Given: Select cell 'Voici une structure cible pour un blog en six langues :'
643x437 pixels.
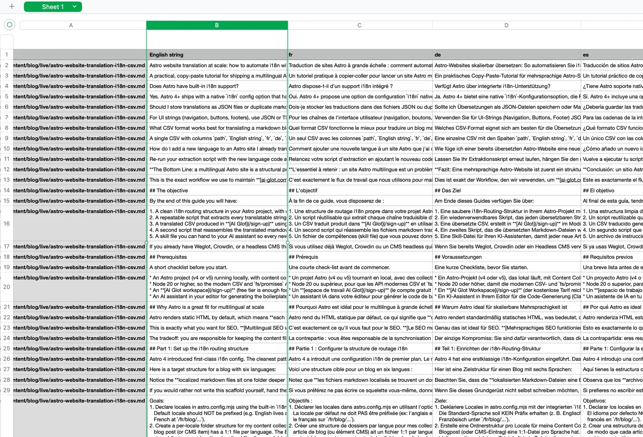Looking at the screenshot, I should point(360,369).
